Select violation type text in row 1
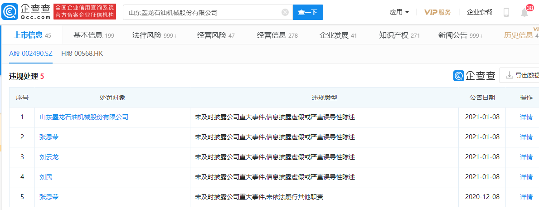The width and height of the screenshot is (539, 210). (x=275, y=117)
